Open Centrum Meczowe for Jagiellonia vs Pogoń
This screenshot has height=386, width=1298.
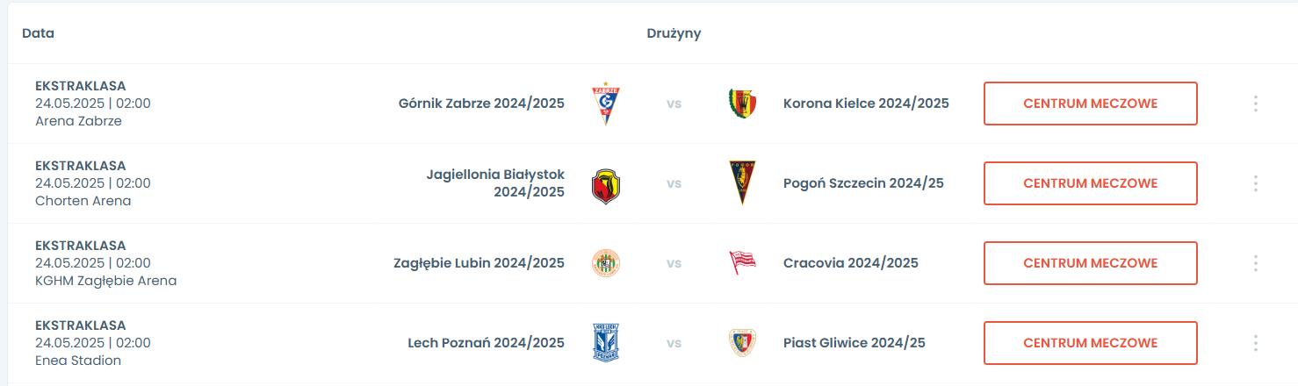[1090, 183]
